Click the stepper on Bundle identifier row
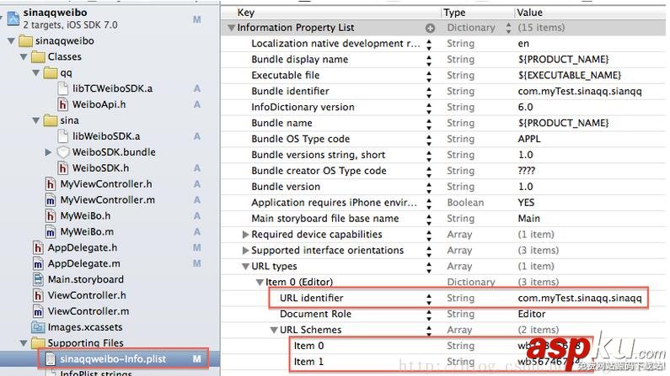This screenshot has height=376, width=670. [428, 92]
